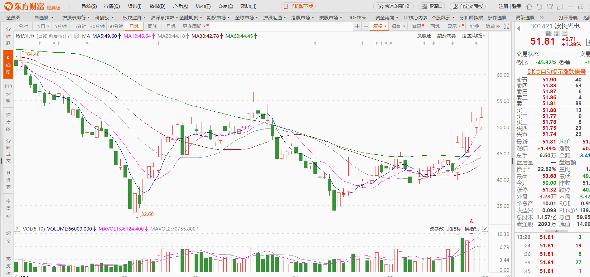The width and height of the screenshot is (590, 277).
Task: Open the 行情(Q) menu
Action: click(x=112, y=6)
